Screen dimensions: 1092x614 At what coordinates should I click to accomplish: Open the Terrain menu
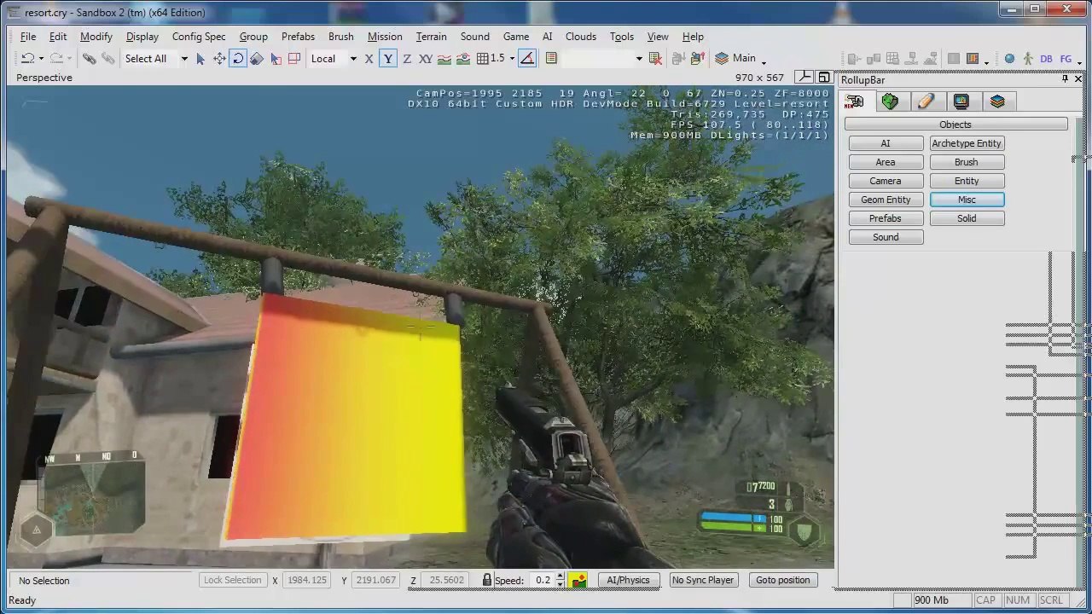(431, 37)
